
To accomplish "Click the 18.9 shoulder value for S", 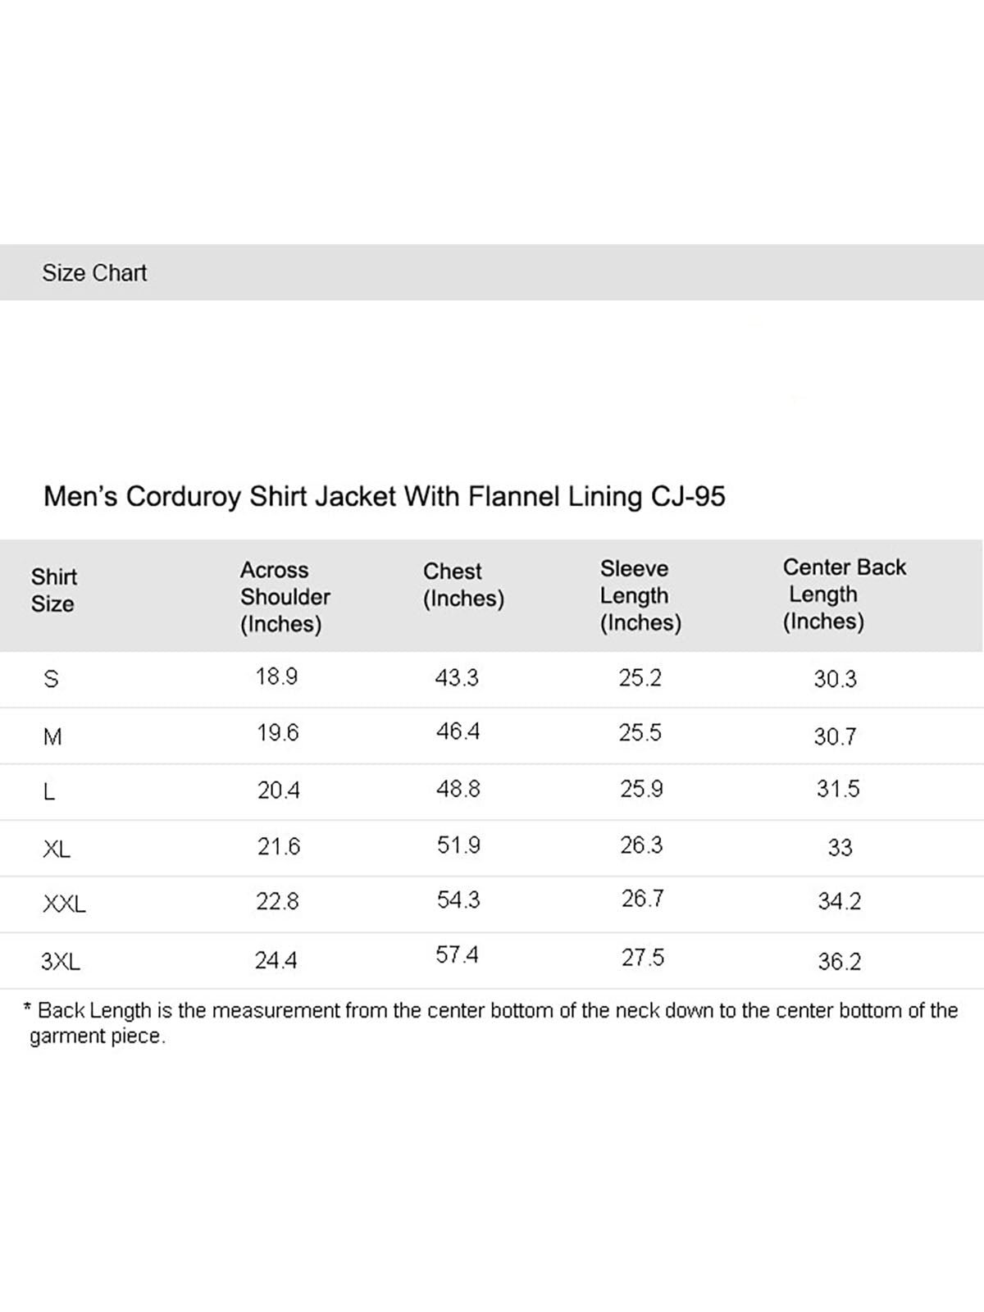I will click(276, 677).
